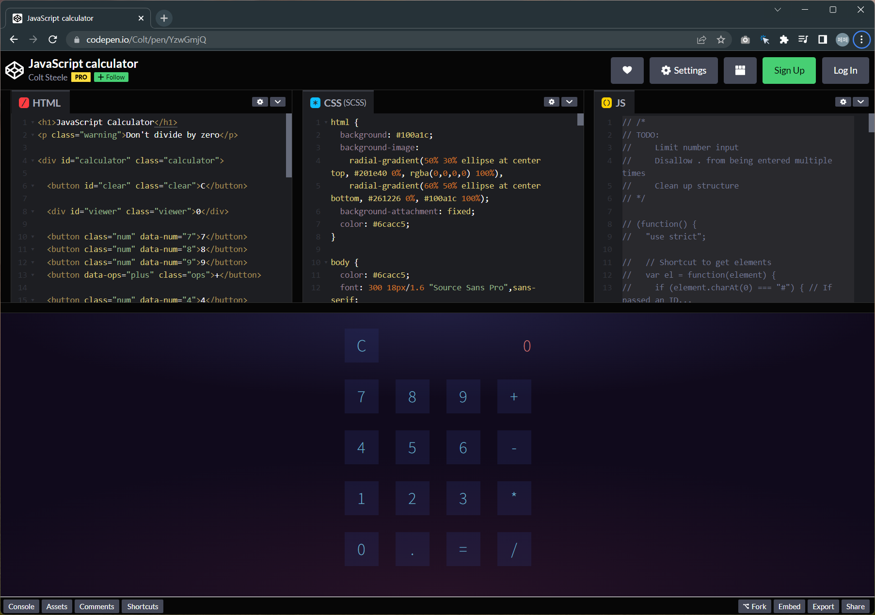Open keyboard Shortcuts panel
Screen dimensions: 875x615
[x=143, y=606]
